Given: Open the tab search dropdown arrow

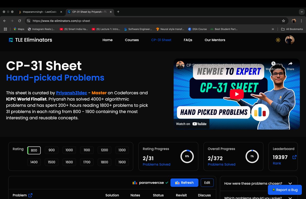Looking at the screenshot, I should pos(301,12).
